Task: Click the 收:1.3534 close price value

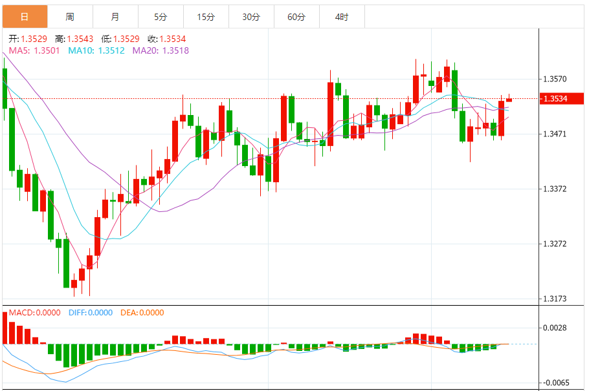Action: click(167, 39)
